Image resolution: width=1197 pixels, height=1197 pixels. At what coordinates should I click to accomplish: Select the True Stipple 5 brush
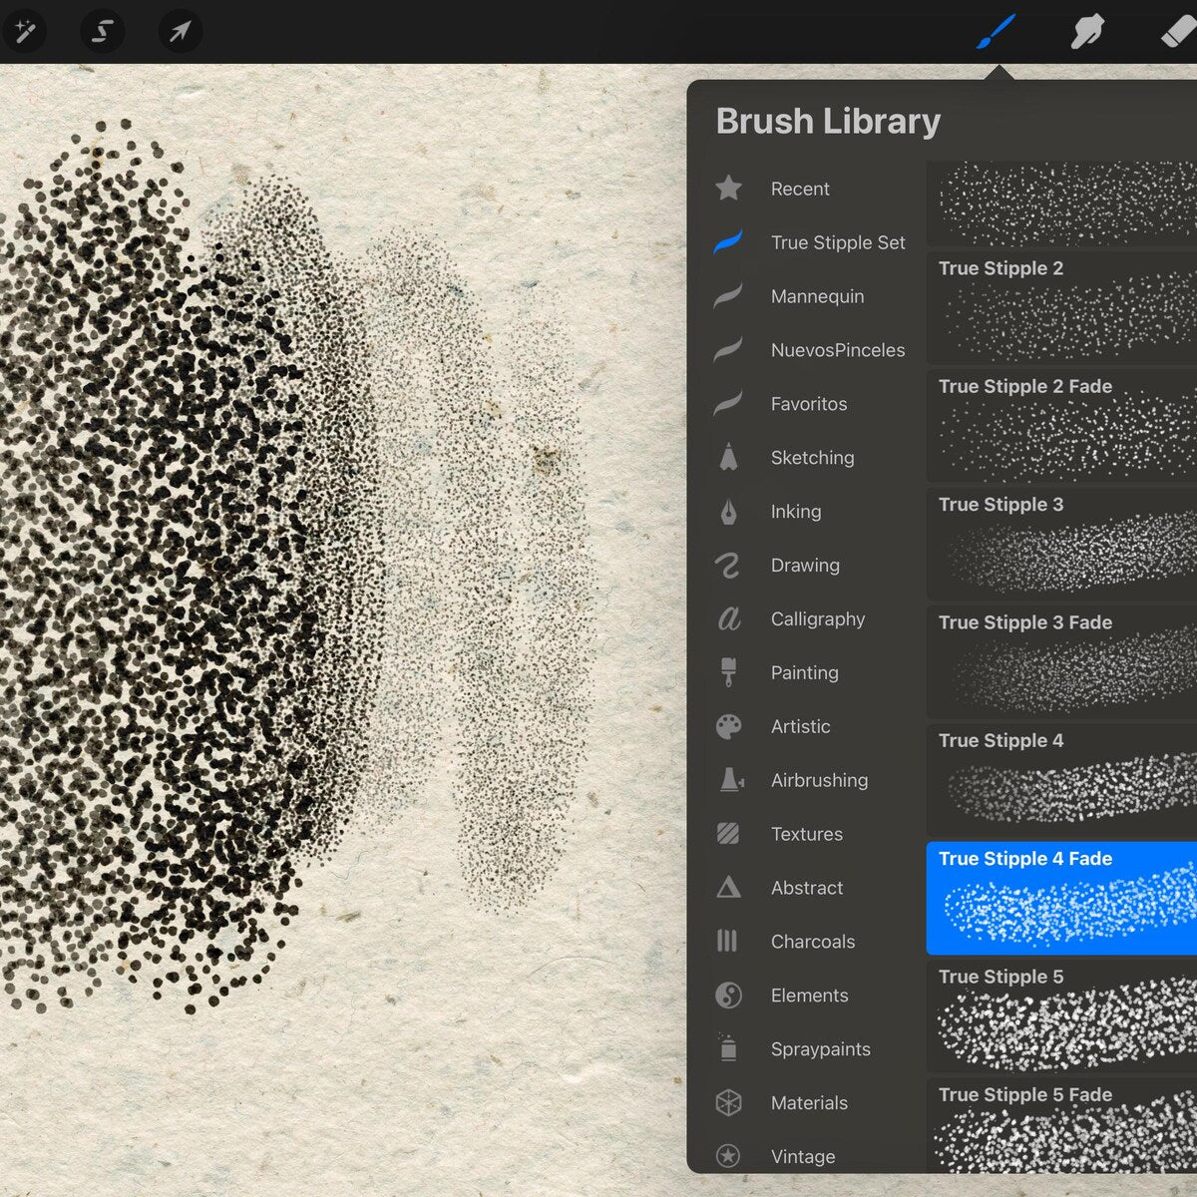1061,1015
